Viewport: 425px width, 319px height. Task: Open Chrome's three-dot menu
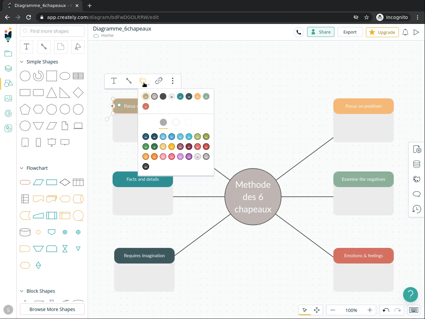pos(418,17)
